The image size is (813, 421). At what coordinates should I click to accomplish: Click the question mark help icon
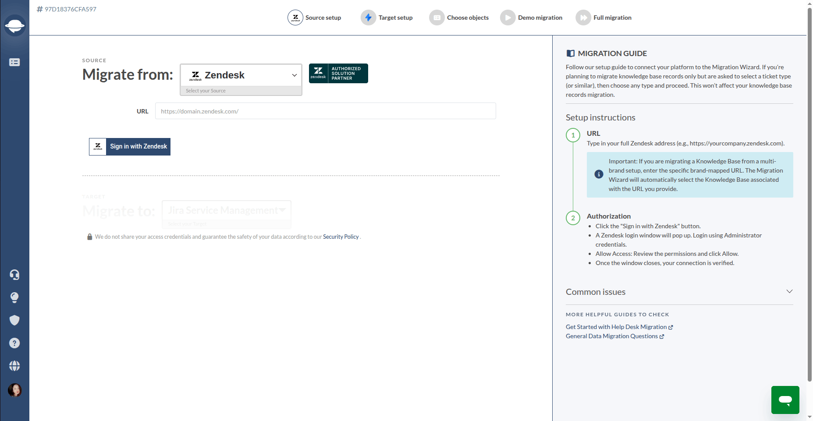coord(14,343)
